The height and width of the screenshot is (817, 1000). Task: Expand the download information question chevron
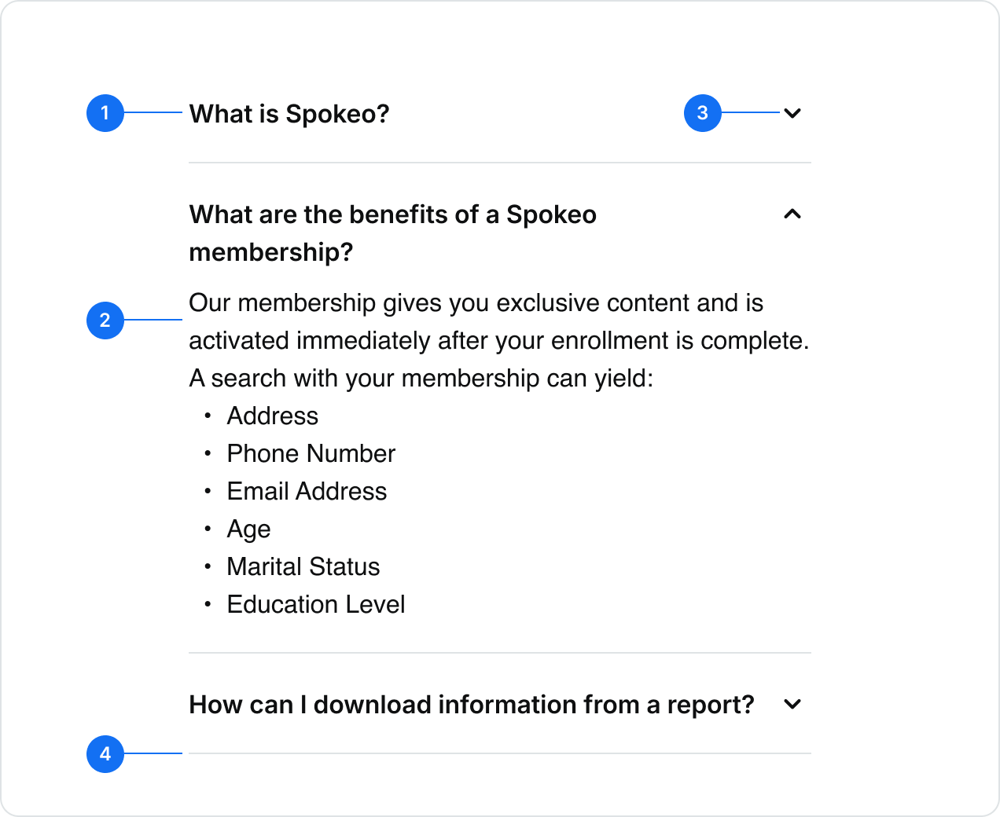click(792, 704)
